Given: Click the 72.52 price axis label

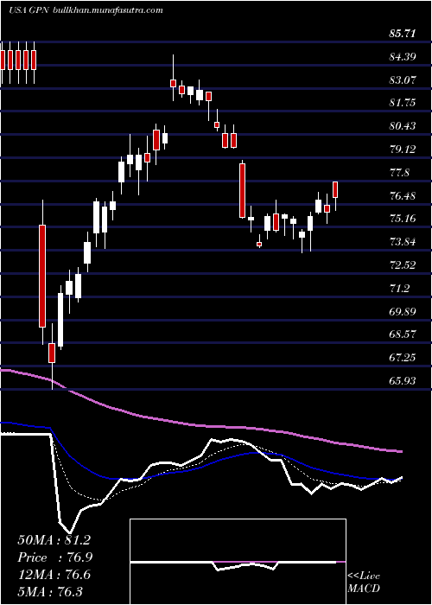Looking at the screenshot, I should tap(403, 265).
